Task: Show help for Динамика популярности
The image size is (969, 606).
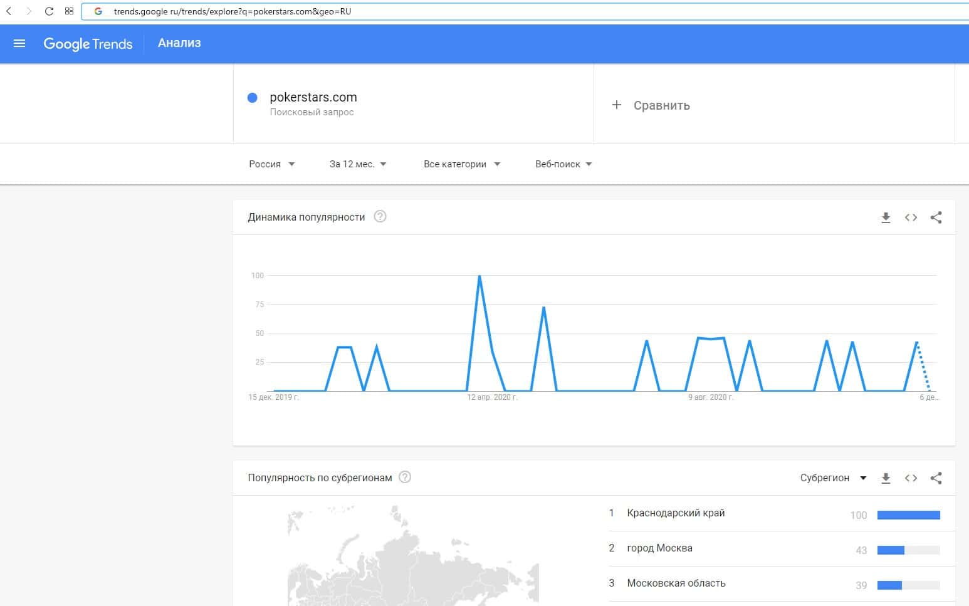Action: click(380, 217)
